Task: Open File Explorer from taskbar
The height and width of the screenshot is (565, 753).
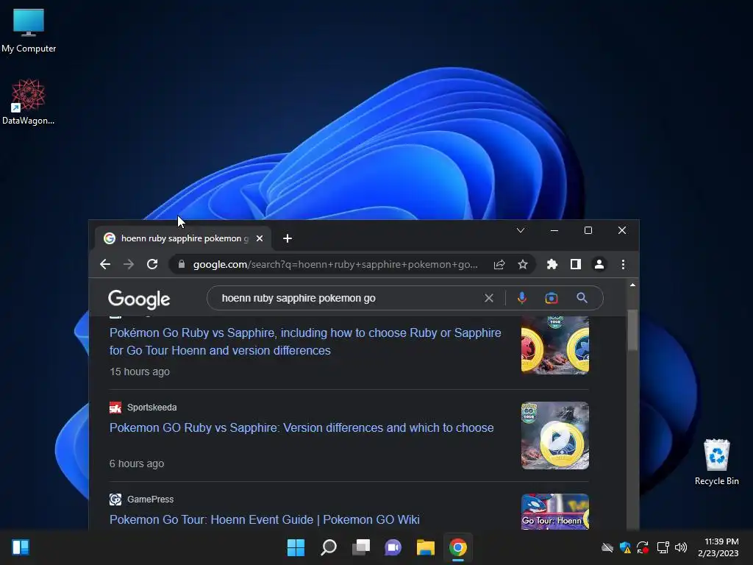Action: click(x=426, y=547)
